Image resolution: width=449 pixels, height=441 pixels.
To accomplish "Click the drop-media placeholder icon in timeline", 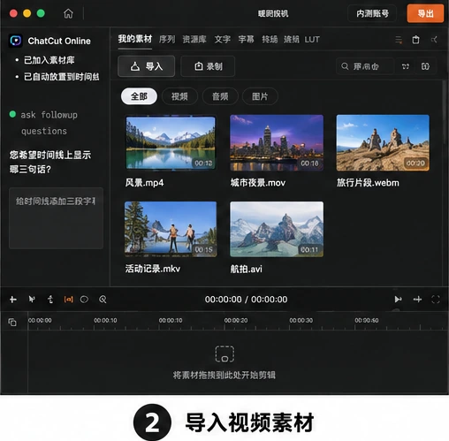I will [x=224, y=354].
